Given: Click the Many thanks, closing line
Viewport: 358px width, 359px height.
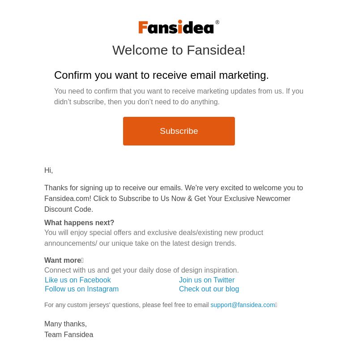Looking at the screenshot, I should click(x=65, y=324).
